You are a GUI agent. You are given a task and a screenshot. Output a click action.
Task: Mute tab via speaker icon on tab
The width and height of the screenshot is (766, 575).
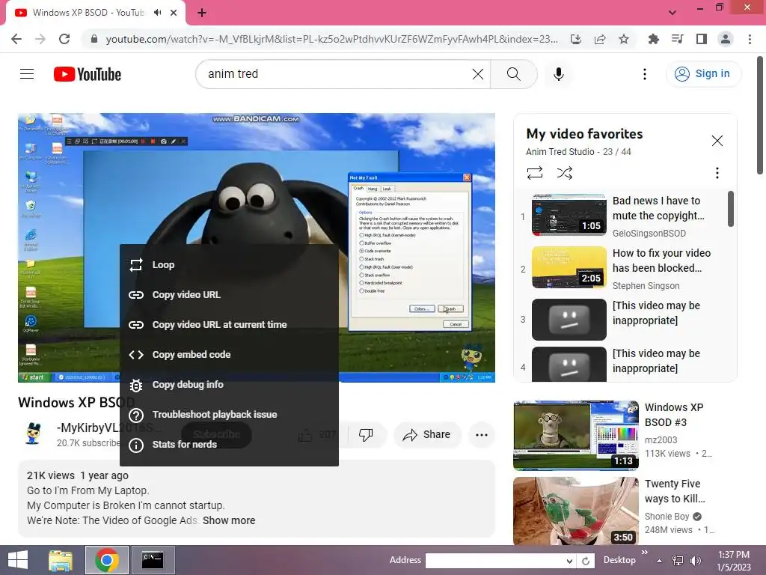click(157, 13)
